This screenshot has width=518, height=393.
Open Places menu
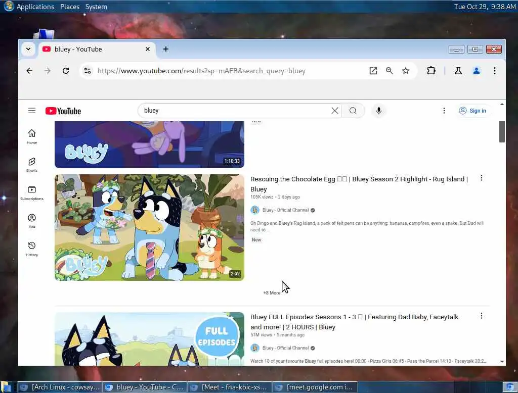[70, 7]
